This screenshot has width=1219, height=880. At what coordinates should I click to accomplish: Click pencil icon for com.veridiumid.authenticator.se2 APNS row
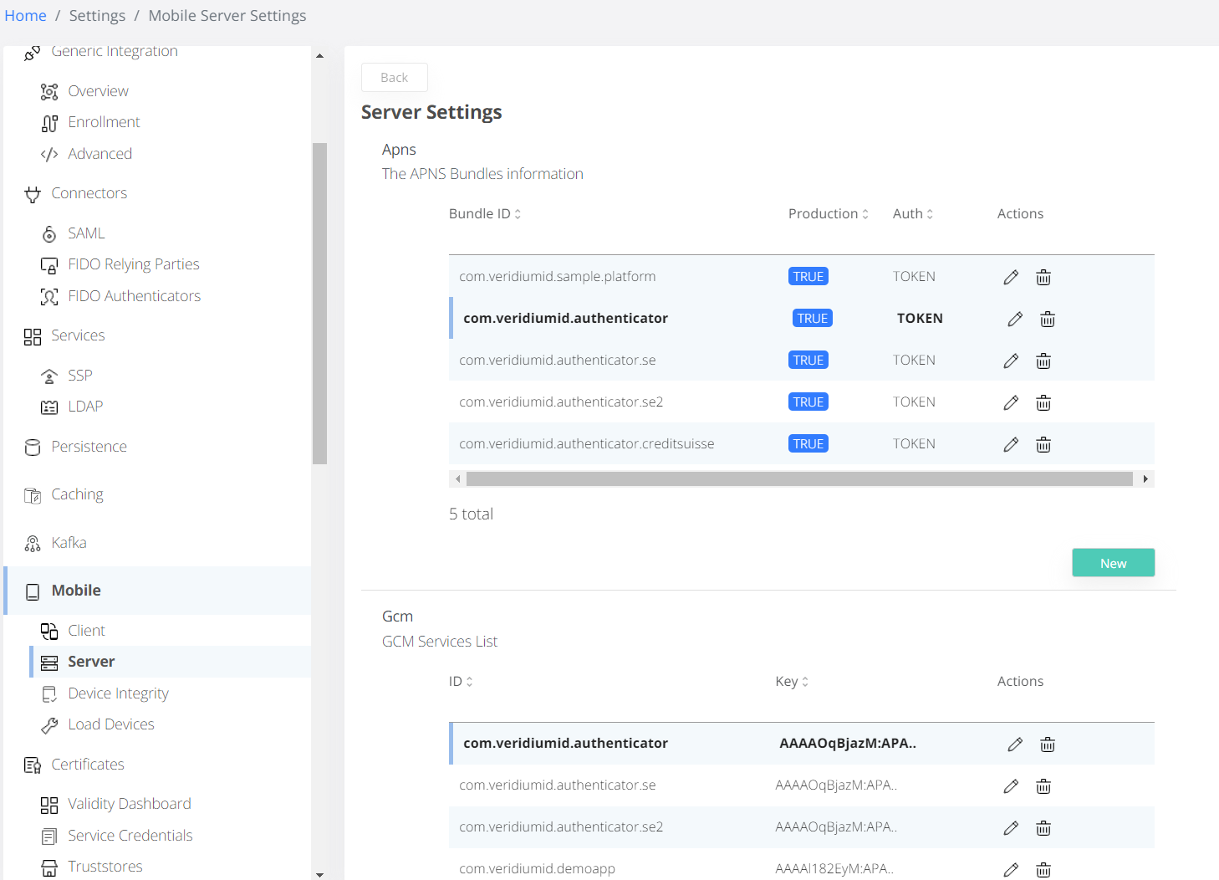tap(1011, 403)
